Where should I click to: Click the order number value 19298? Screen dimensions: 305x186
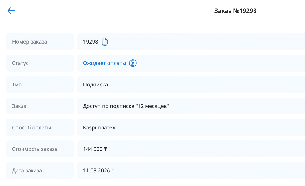[91, 42]
